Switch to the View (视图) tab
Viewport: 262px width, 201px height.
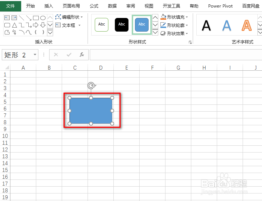point(149,6)
